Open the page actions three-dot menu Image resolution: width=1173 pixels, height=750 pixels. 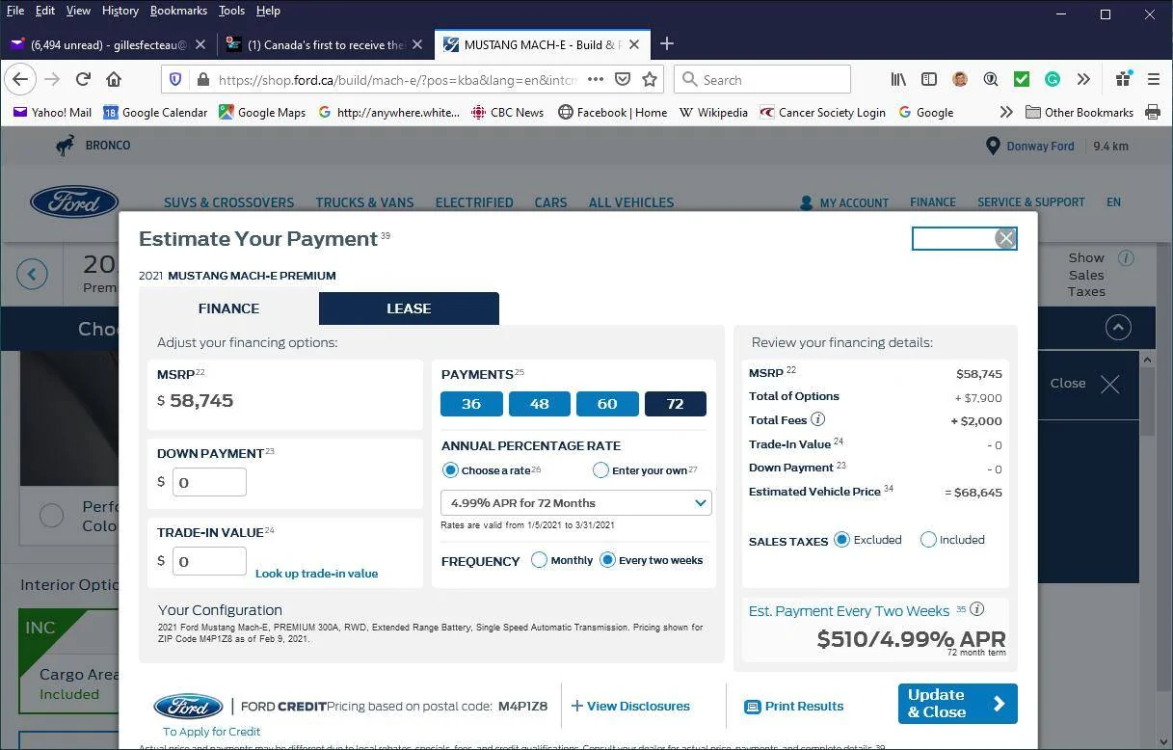coord(595,79)
